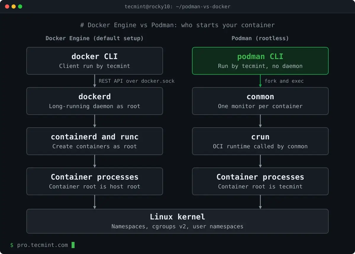Click the yellow minimize window button
This screenshot has height=254, width=355.
click(14, 6)
